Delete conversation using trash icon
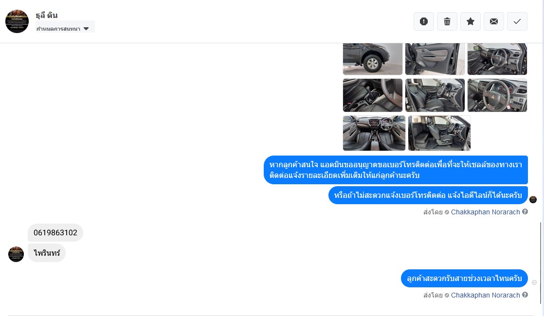Screen dimensions: 544x316 click(447, 21)
